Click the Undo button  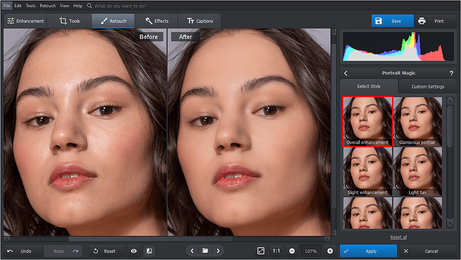coord(23,251)
